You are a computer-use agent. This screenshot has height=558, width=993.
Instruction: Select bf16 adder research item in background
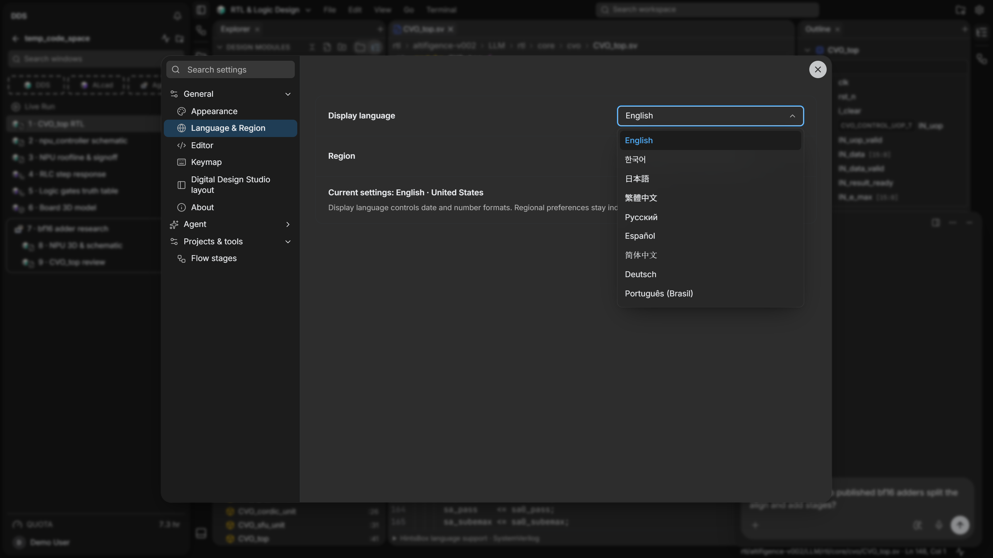[x=84, y=229]
